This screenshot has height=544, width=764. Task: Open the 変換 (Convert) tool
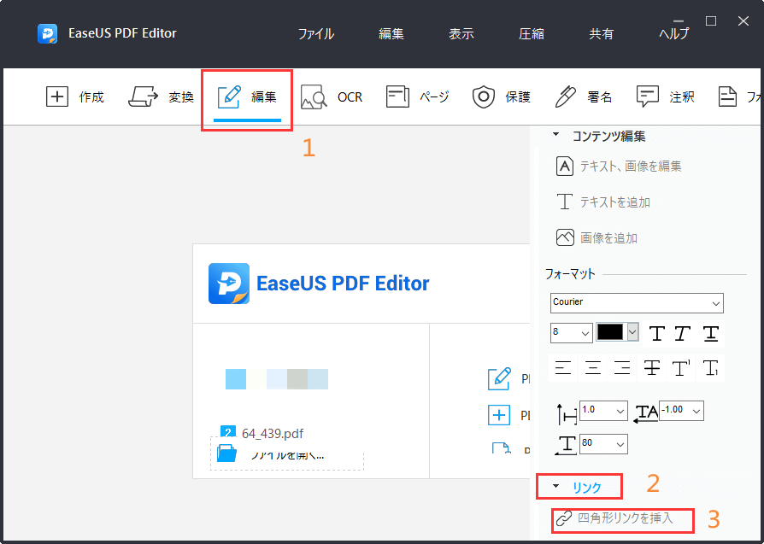point(144,97)
